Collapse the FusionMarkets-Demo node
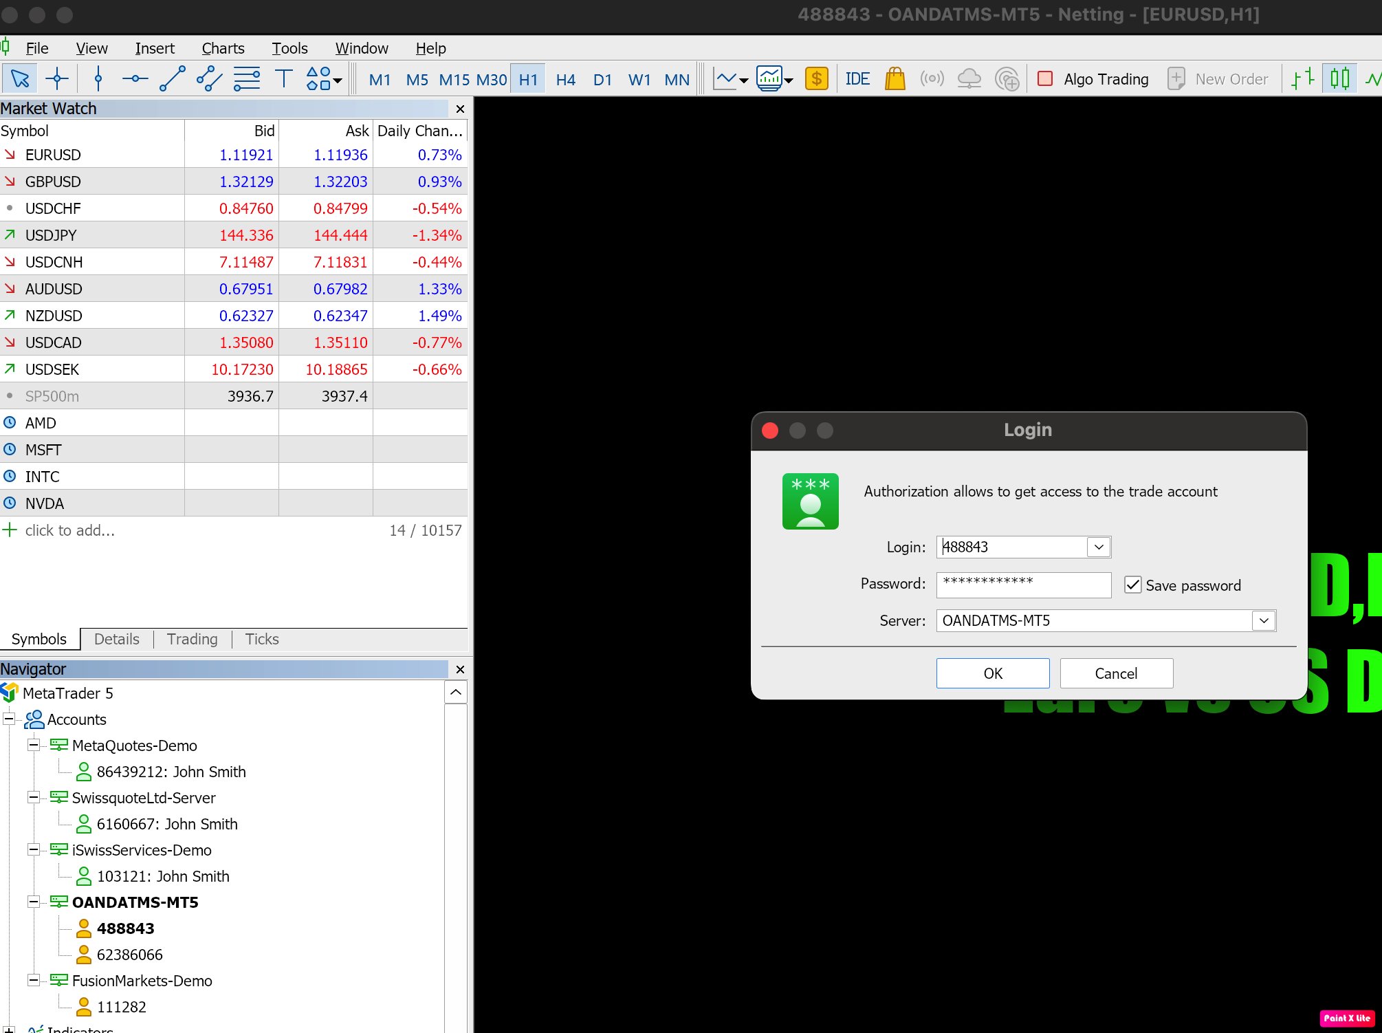This screenshot has width=1382, height=1033. click(34, 981)
